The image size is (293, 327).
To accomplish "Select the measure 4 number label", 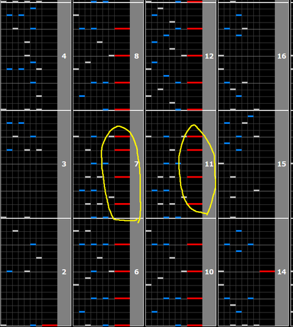I will tap(64, 56).
